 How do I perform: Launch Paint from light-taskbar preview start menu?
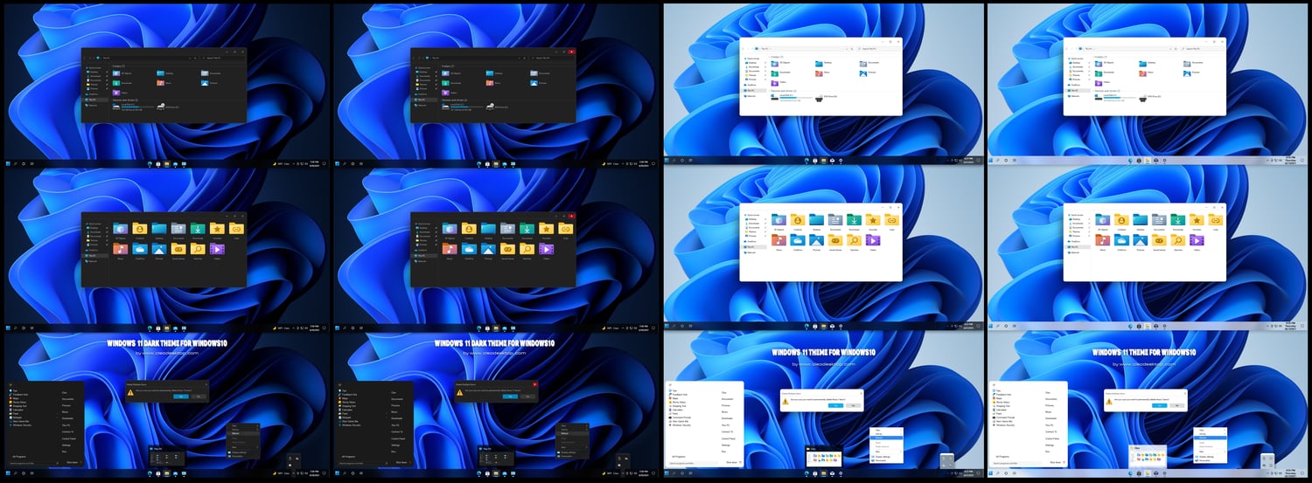pyautogui.click(x=998, y=413)
